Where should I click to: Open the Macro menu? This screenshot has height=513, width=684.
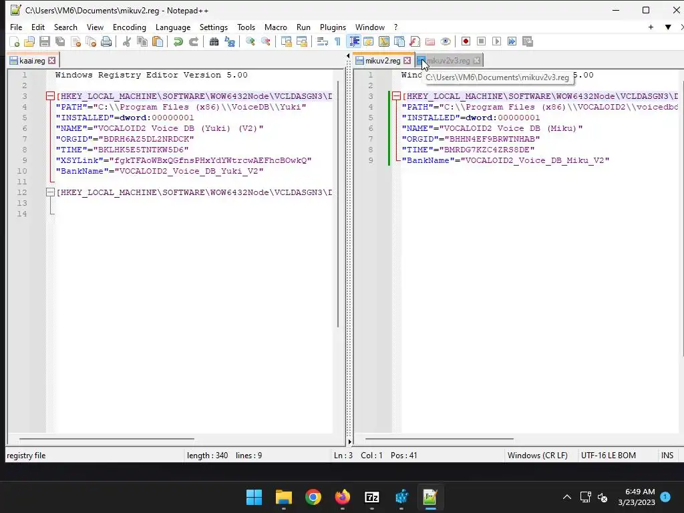tap(276, 27)
